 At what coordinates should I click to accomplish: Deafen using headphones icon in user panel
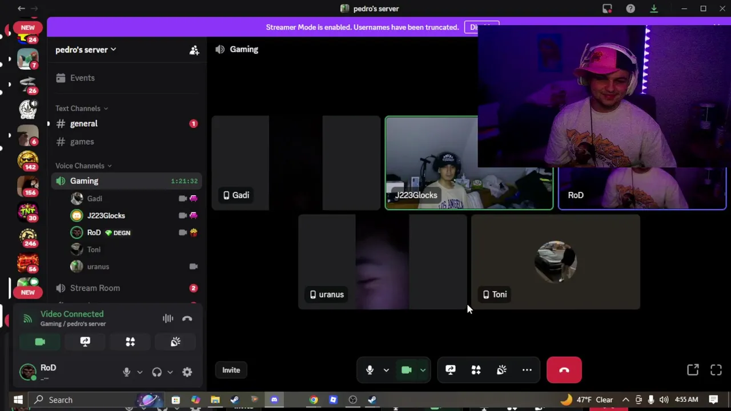coord(156,372)
